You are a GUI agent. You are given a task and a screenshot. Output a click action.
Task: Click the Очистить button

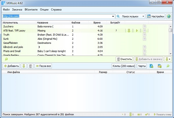click(x=124, y=59)
